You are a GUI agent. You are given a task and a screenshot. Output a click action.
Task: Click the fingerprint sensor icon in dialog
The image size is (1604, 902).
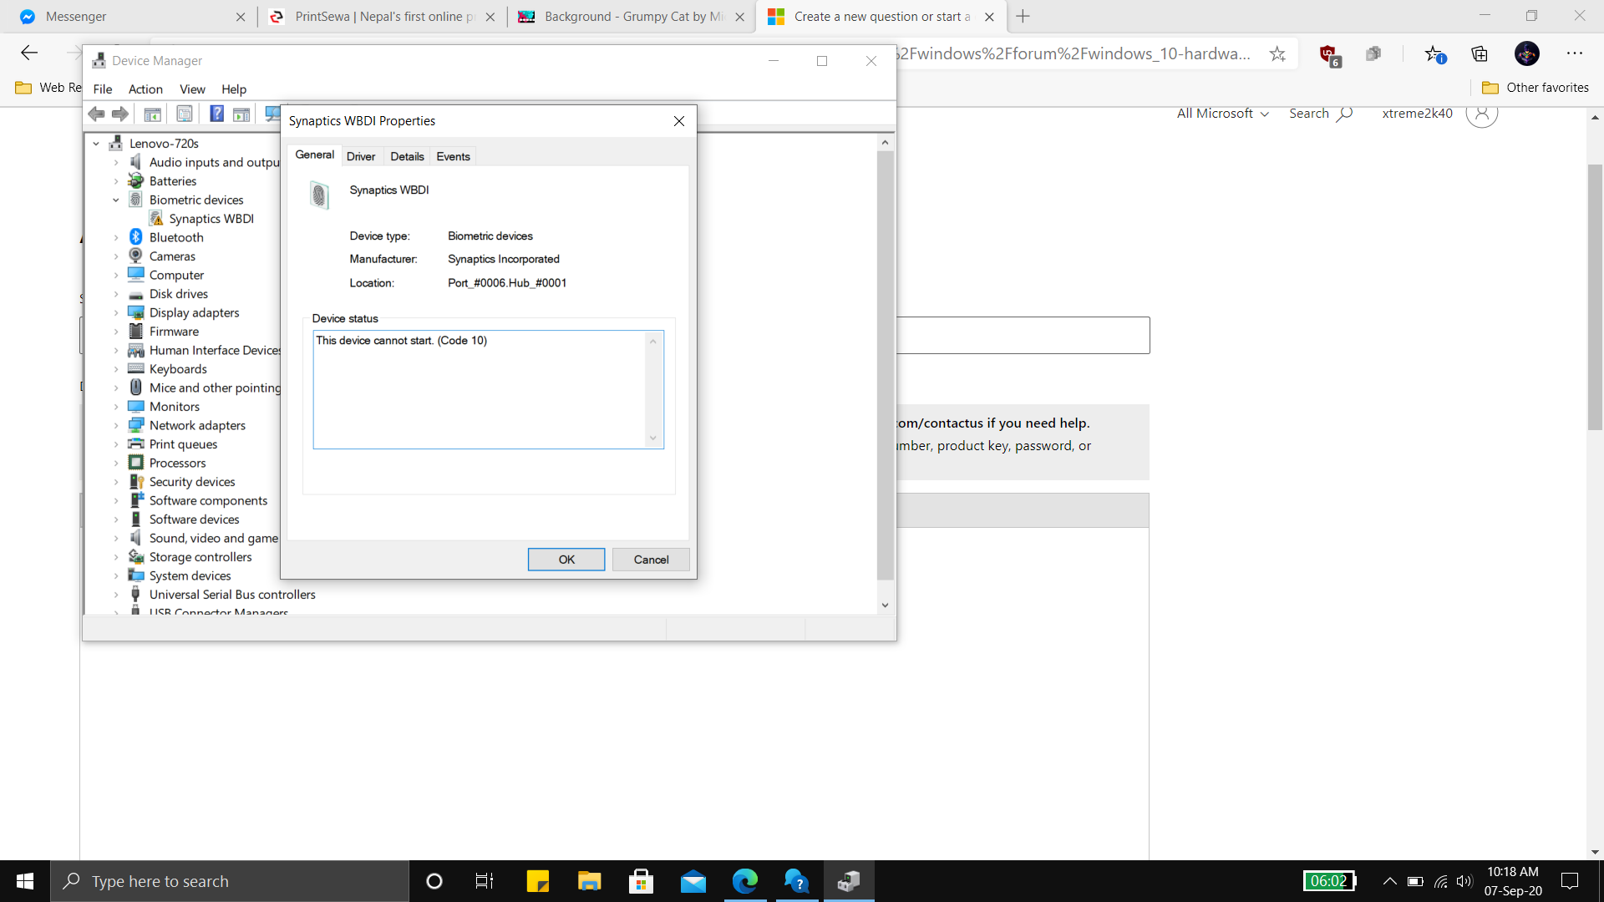click(x=321, y=195)
